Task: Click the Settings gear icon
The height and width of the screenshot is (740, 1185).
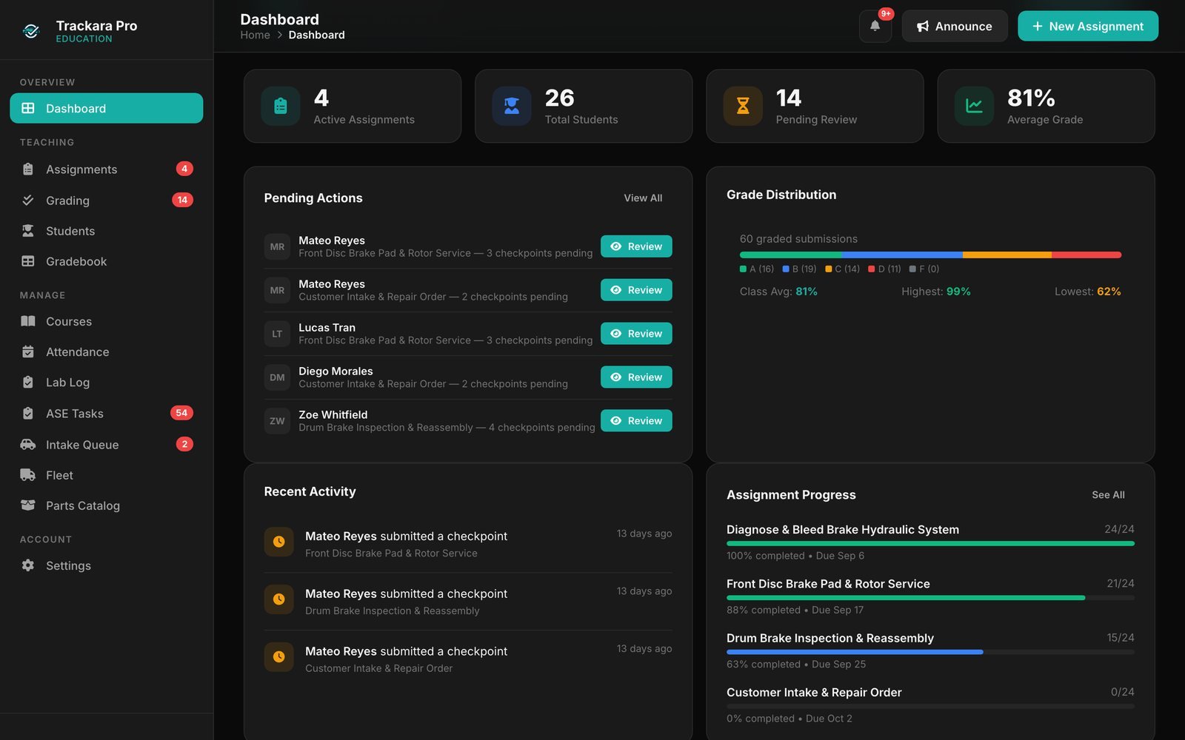Action: coord(28,565)
